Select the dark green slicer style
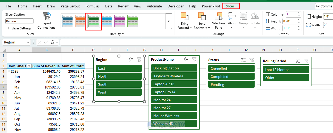This screenshot has height=133, width=333. pyautogui.click(x=94, y=21)
